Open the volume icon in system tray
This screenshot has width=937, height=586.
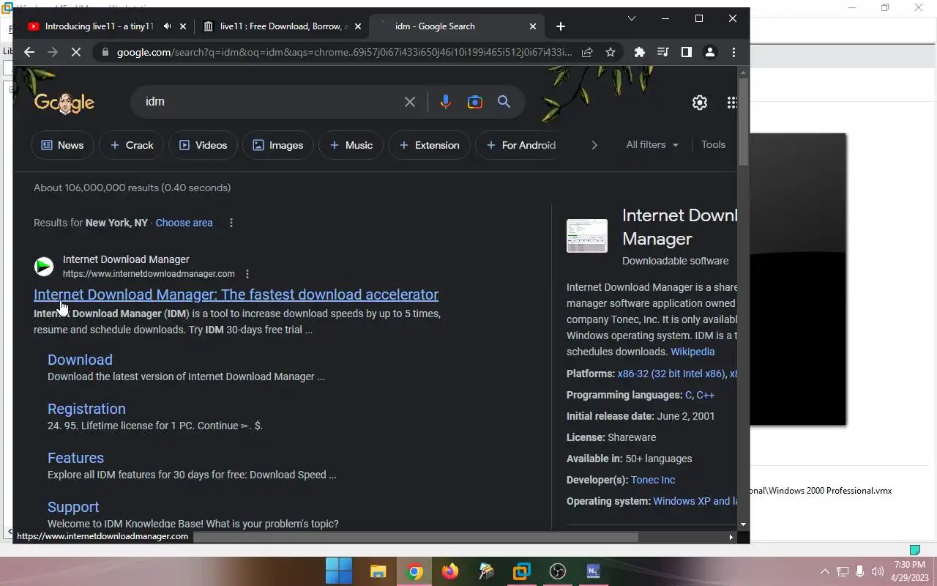[x=878, y=571]
